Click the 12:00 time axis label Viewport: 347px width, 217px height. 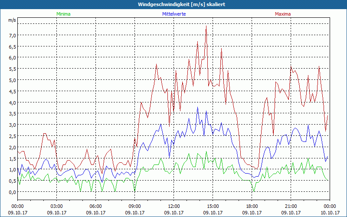point(174,207)
